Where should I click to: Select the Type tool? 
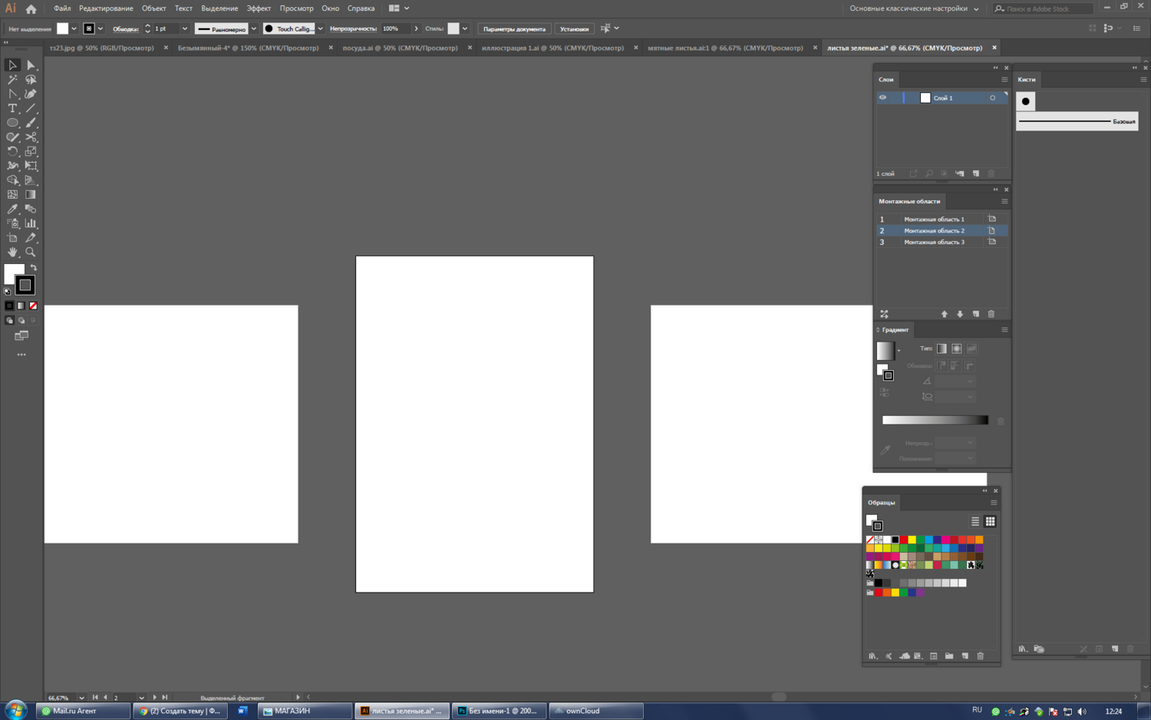point(12,108)
